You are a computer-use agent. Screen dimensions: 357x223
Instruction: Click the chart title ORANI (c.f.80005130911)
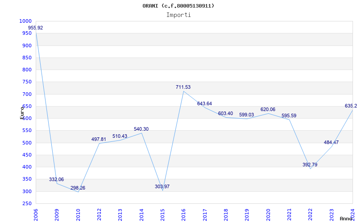point(178,6)
